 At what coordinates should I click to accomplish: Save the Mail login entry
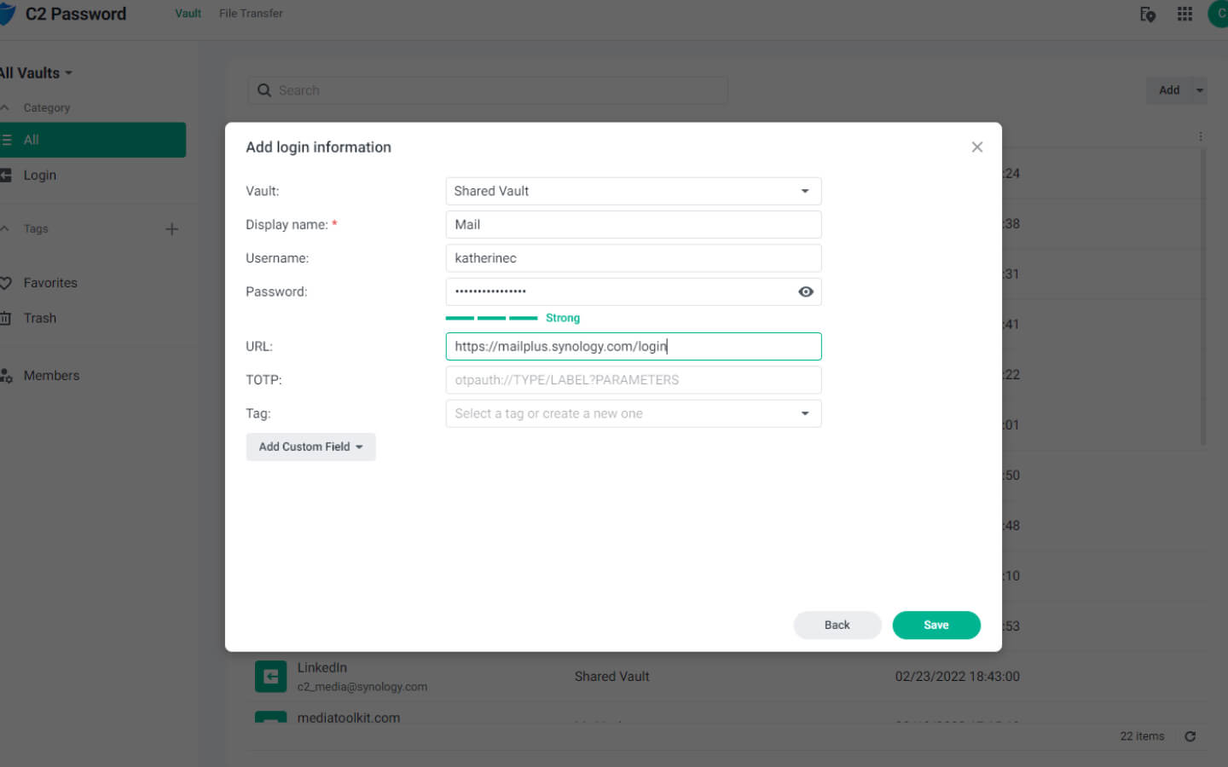tap(936, 625)
